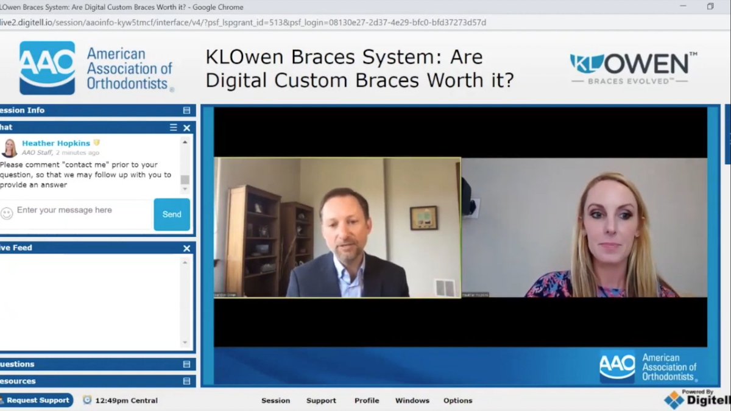Click the KLOwen Braces Evolved logo
The width and height of the screenshot is (731, 411).
(632, 68)
